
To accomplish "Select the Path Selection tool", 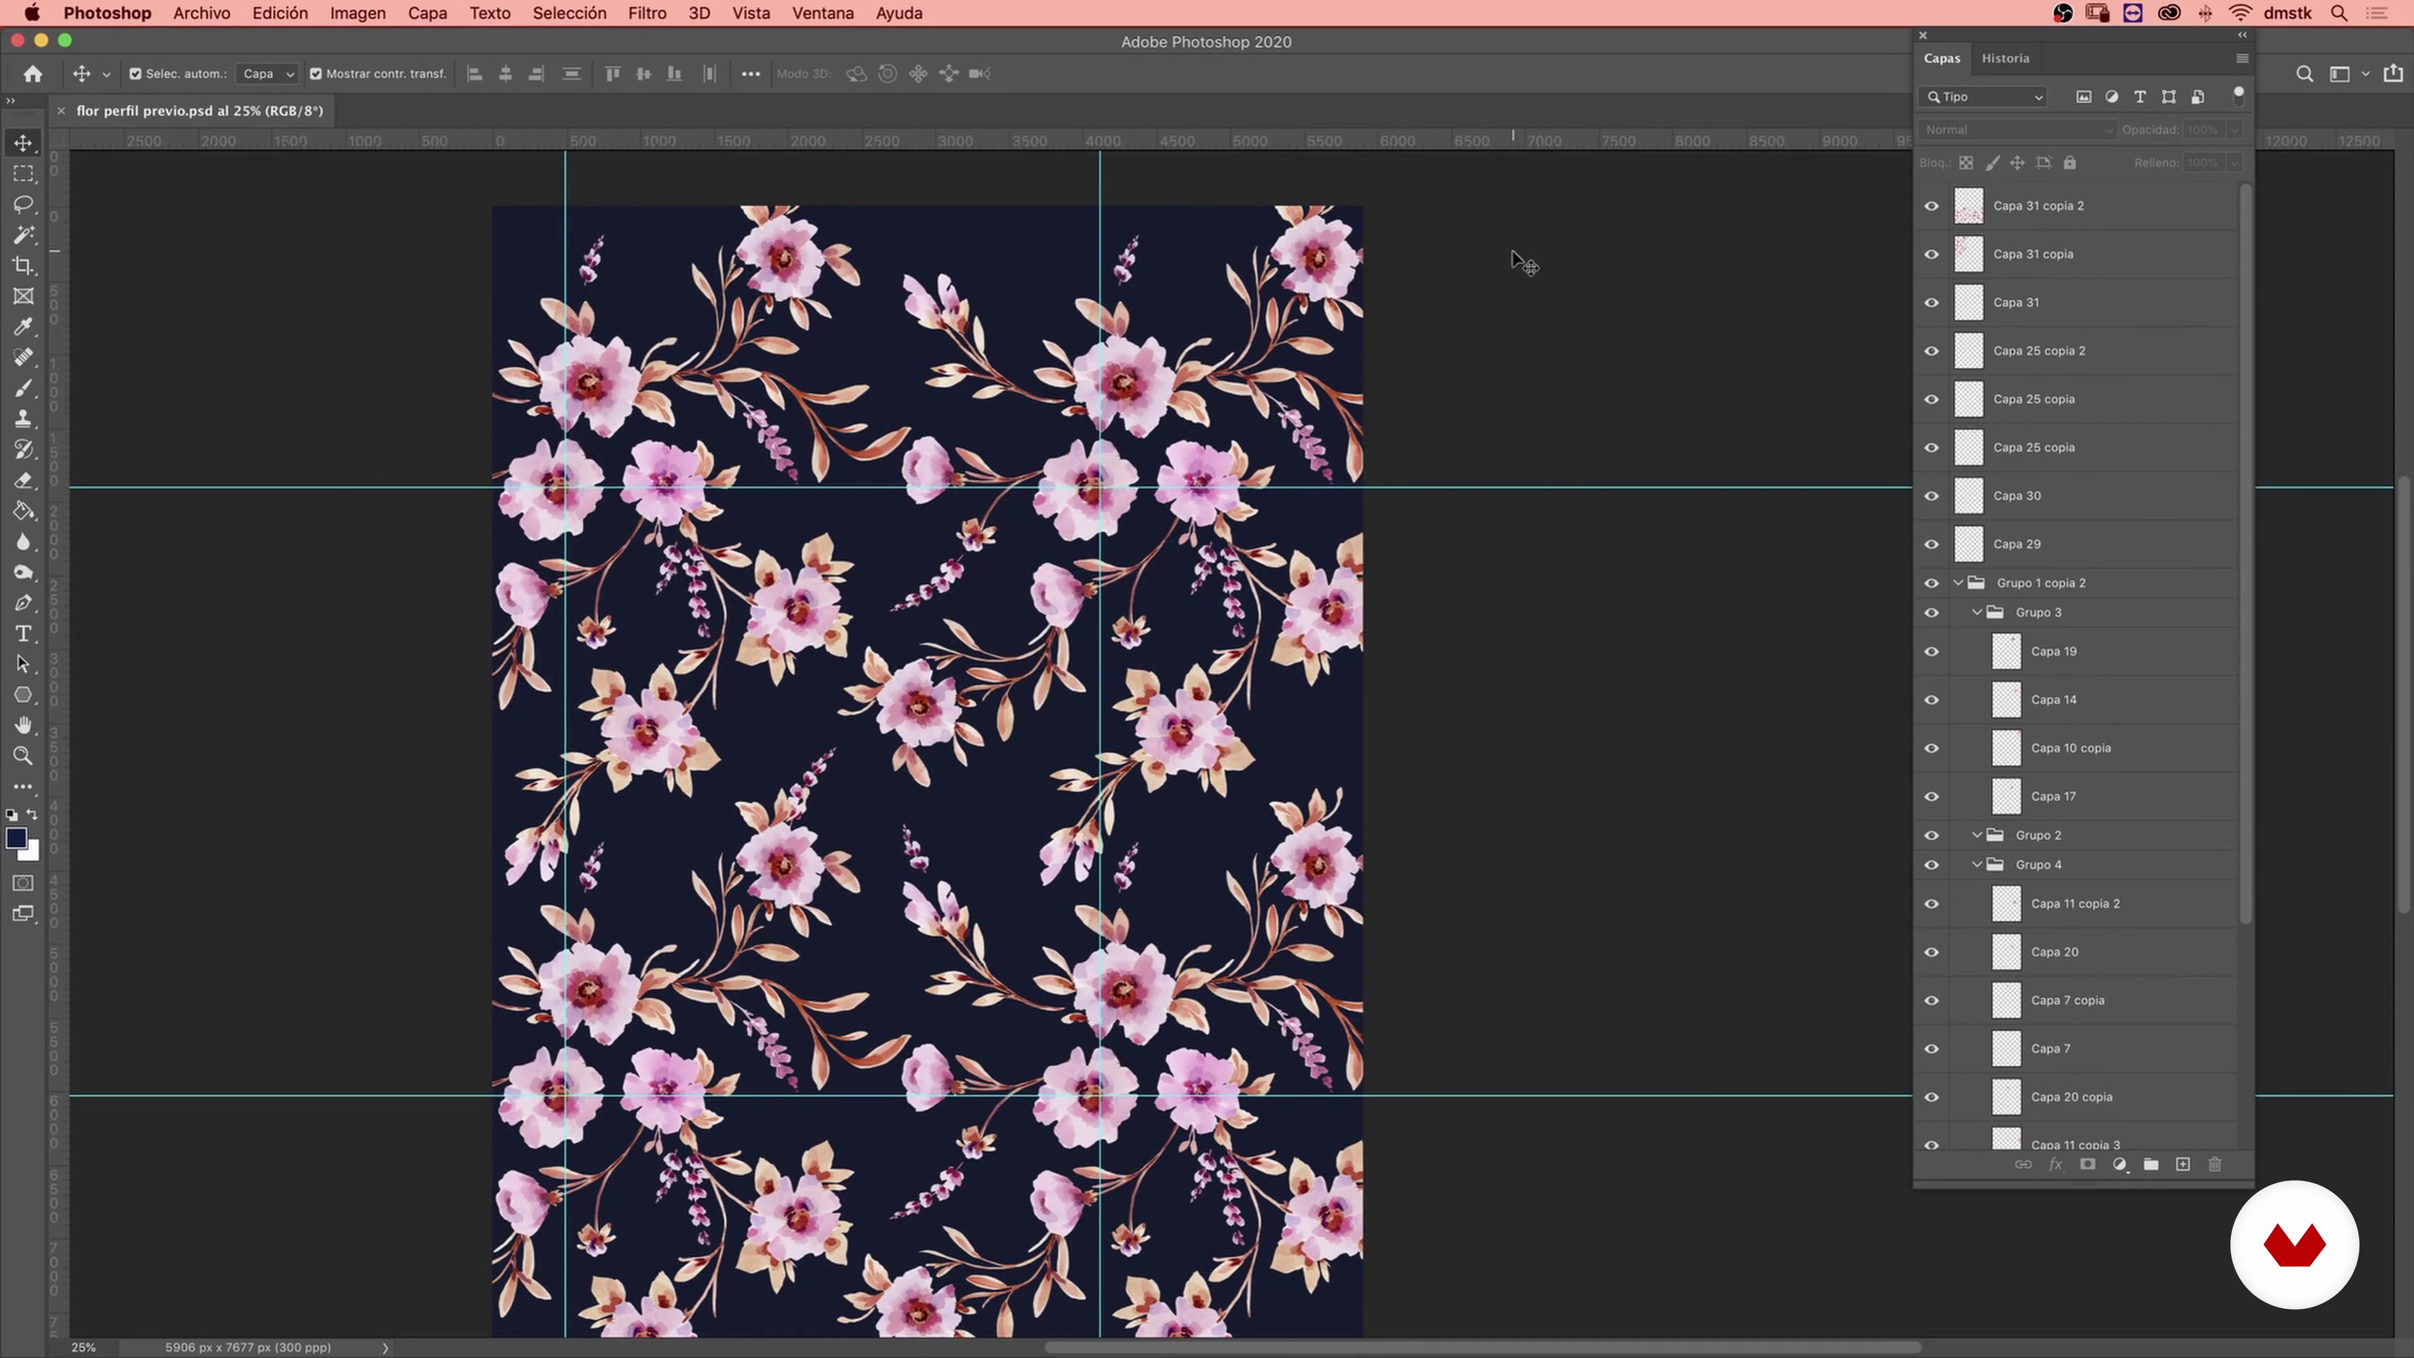I will pos(23,665).
